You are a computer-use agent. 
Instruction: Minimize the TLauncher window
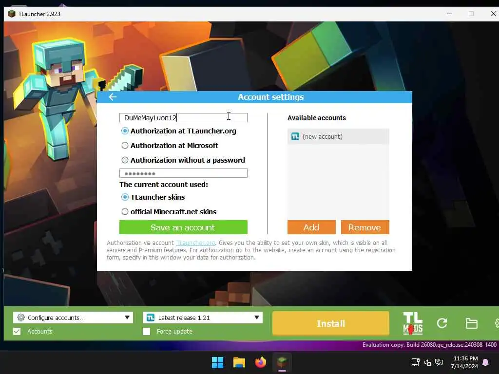[x=449, y=14]
